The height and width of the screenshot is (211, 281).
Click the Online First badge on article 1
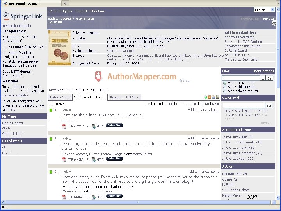pos(114,125)
